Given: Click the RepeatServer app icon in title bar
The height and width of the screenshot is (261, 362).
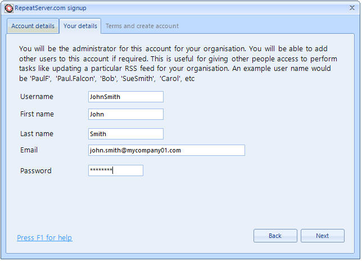Looking at the screenshot, I should click(8, 8).
